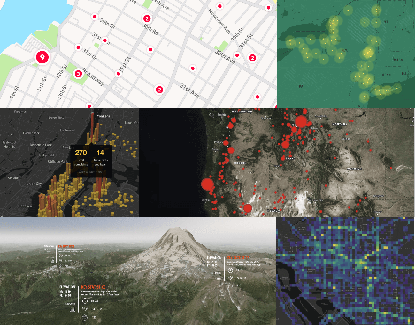Click the Spokane city label
415x325 pixels.
pyautogui.click(x=266, y=118)
